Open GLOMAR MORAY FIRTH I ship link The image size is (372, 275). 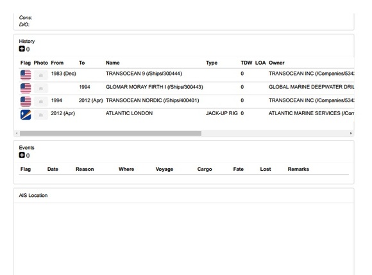[x=155, y=87]
